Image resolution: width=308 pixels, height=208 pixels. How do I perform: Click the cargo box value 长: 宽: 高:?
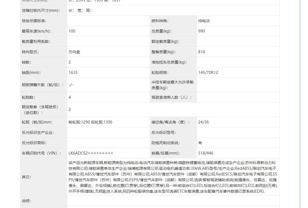click(x=80, y=10)
